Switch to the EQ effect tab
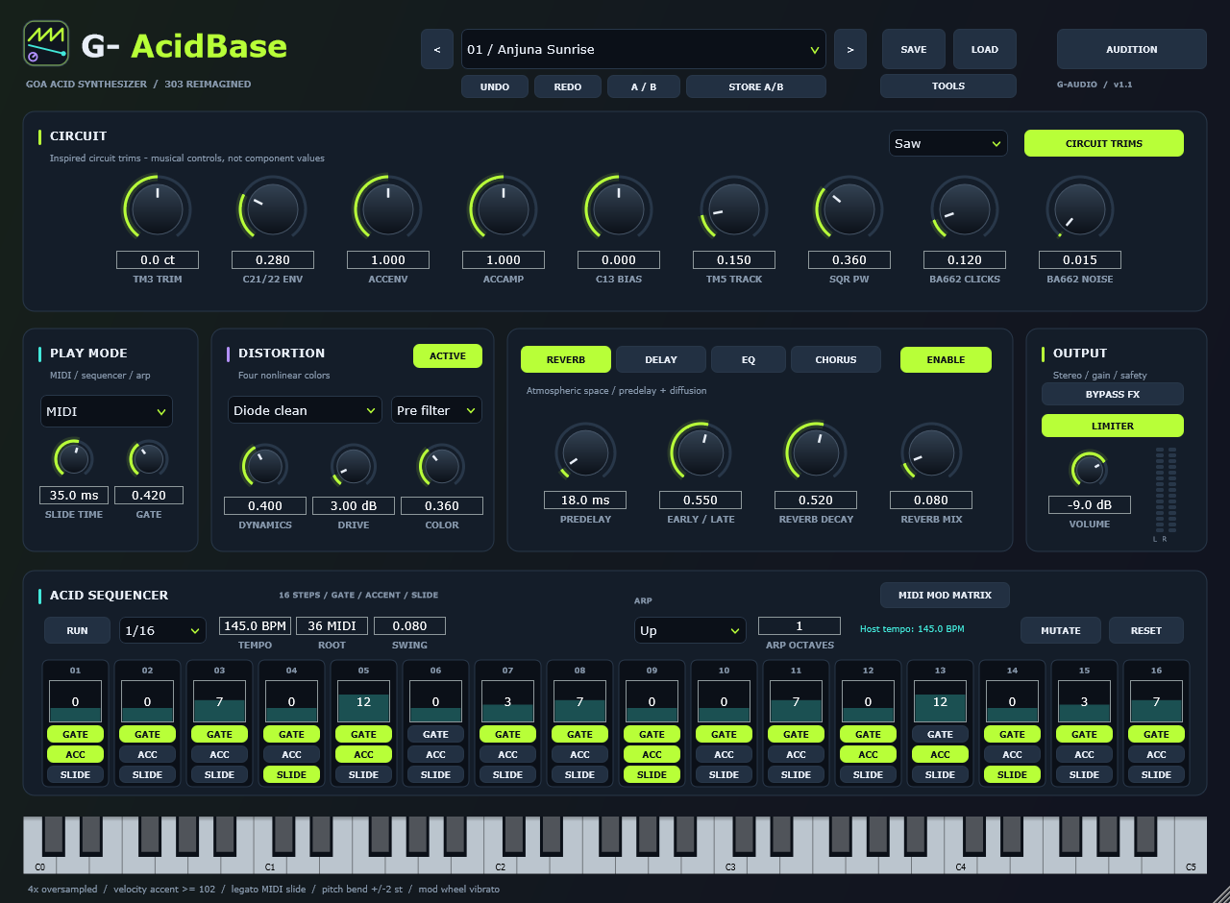 coord(749,359)
